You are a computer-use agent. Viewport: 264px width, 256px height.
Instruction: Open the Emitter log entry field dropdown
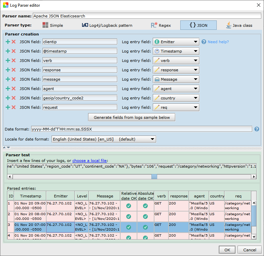[176, 42]
